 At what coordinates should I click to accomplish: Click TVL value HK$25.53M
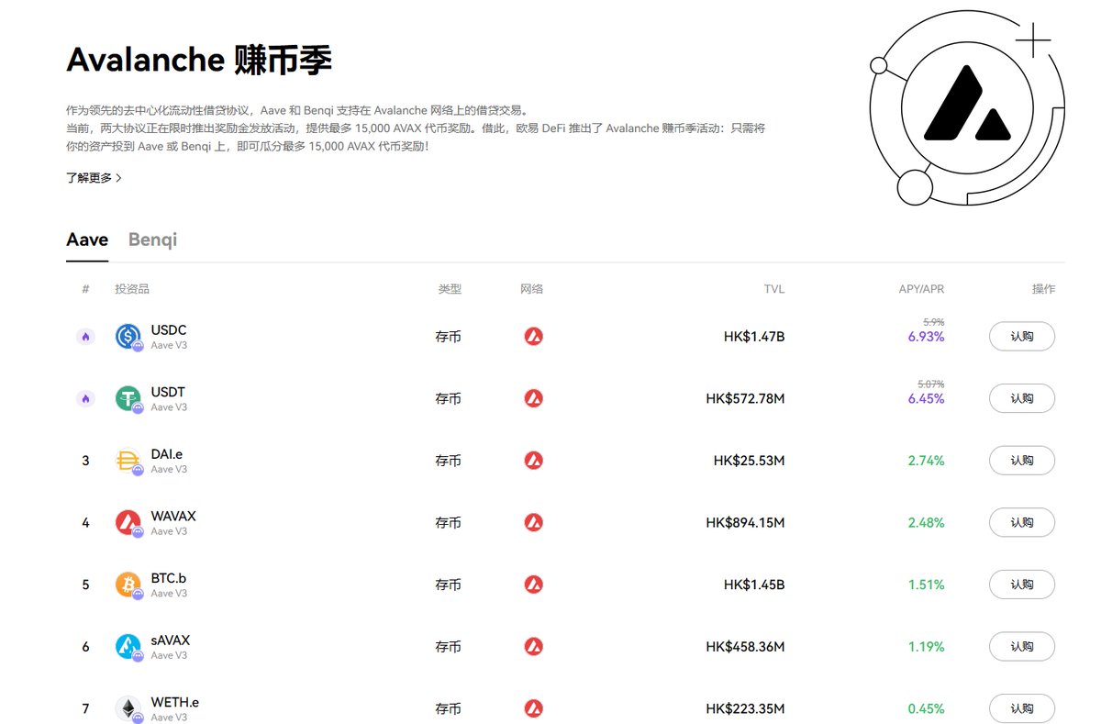tap(750, 461)
